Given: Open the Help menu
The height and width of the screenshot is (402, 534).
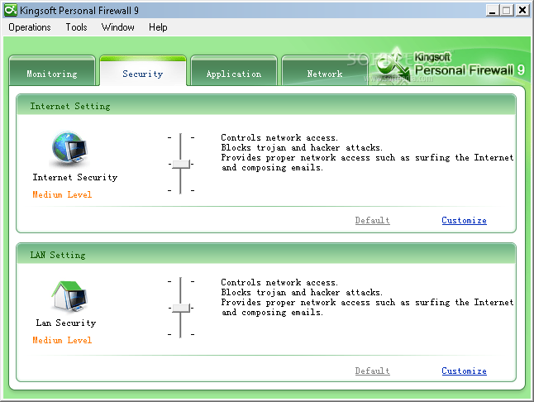Looking at the screenshot, I should (158, 27).
